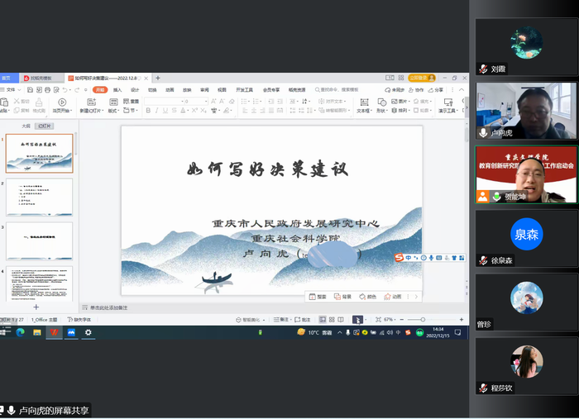Image resolution: width=579 pixels, height=419 pixels.
Task: Expand the Layout (版式) dropdown
Action: 113,110
